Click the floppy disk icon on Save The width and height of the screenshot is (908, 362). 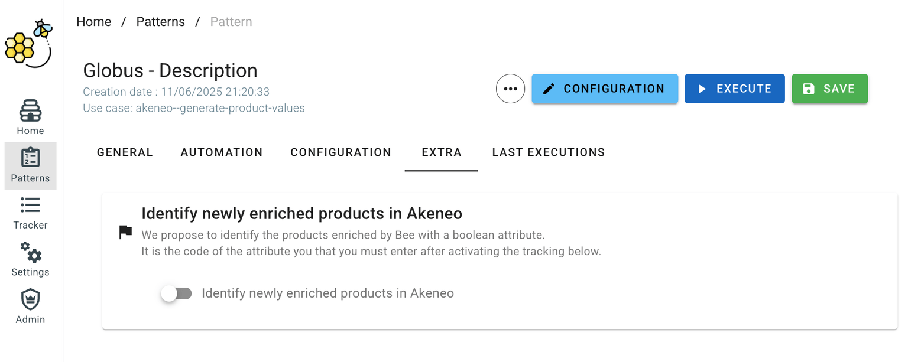808,89
